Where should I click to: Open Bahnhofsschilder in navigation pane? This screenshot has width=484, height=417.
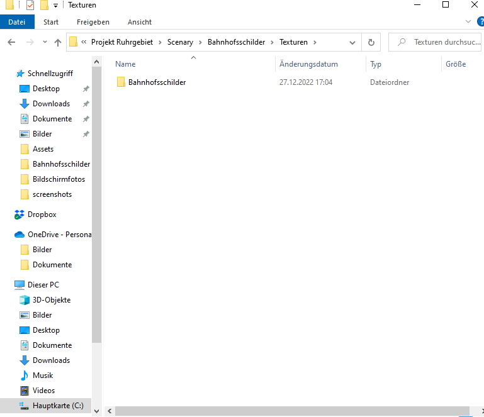click(61, 164)
